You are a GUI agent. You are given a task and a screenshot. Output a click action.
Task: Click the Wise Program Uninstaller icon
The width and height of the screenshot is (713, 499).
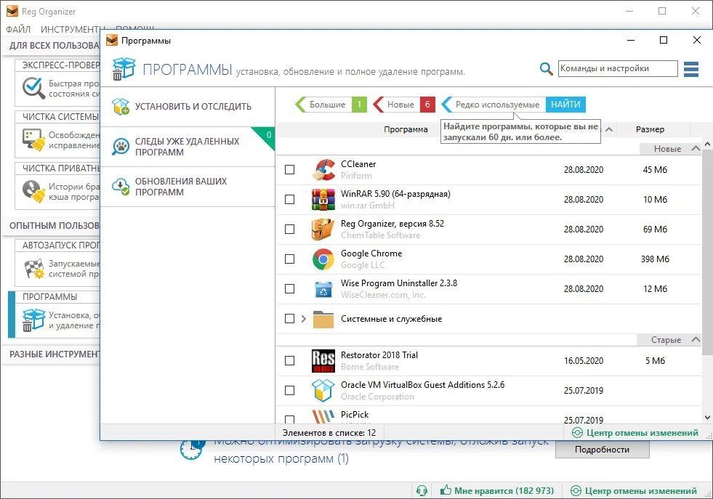(323, 289)
